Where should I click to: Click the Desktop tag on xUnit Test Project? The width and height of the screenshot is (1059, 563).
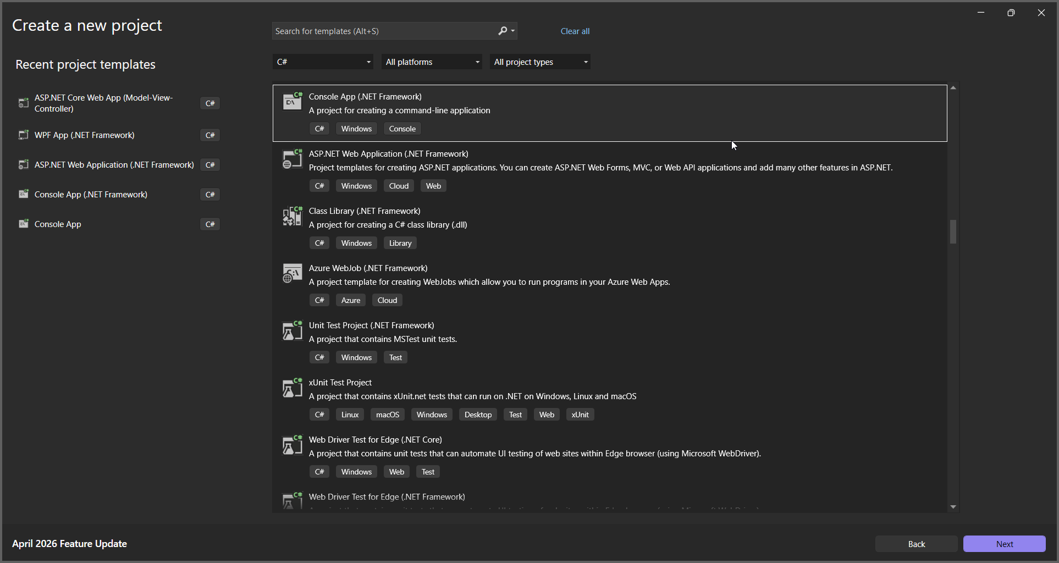pyautogui.click(x=478, y=415)
